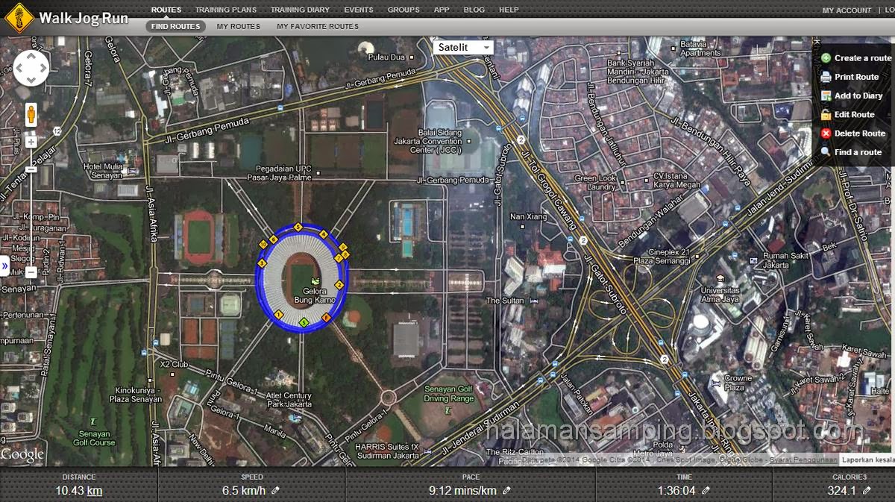Choose Find a route option
Image resolution: width=895 pixels, height=502 pixels.
pos(858,152)
